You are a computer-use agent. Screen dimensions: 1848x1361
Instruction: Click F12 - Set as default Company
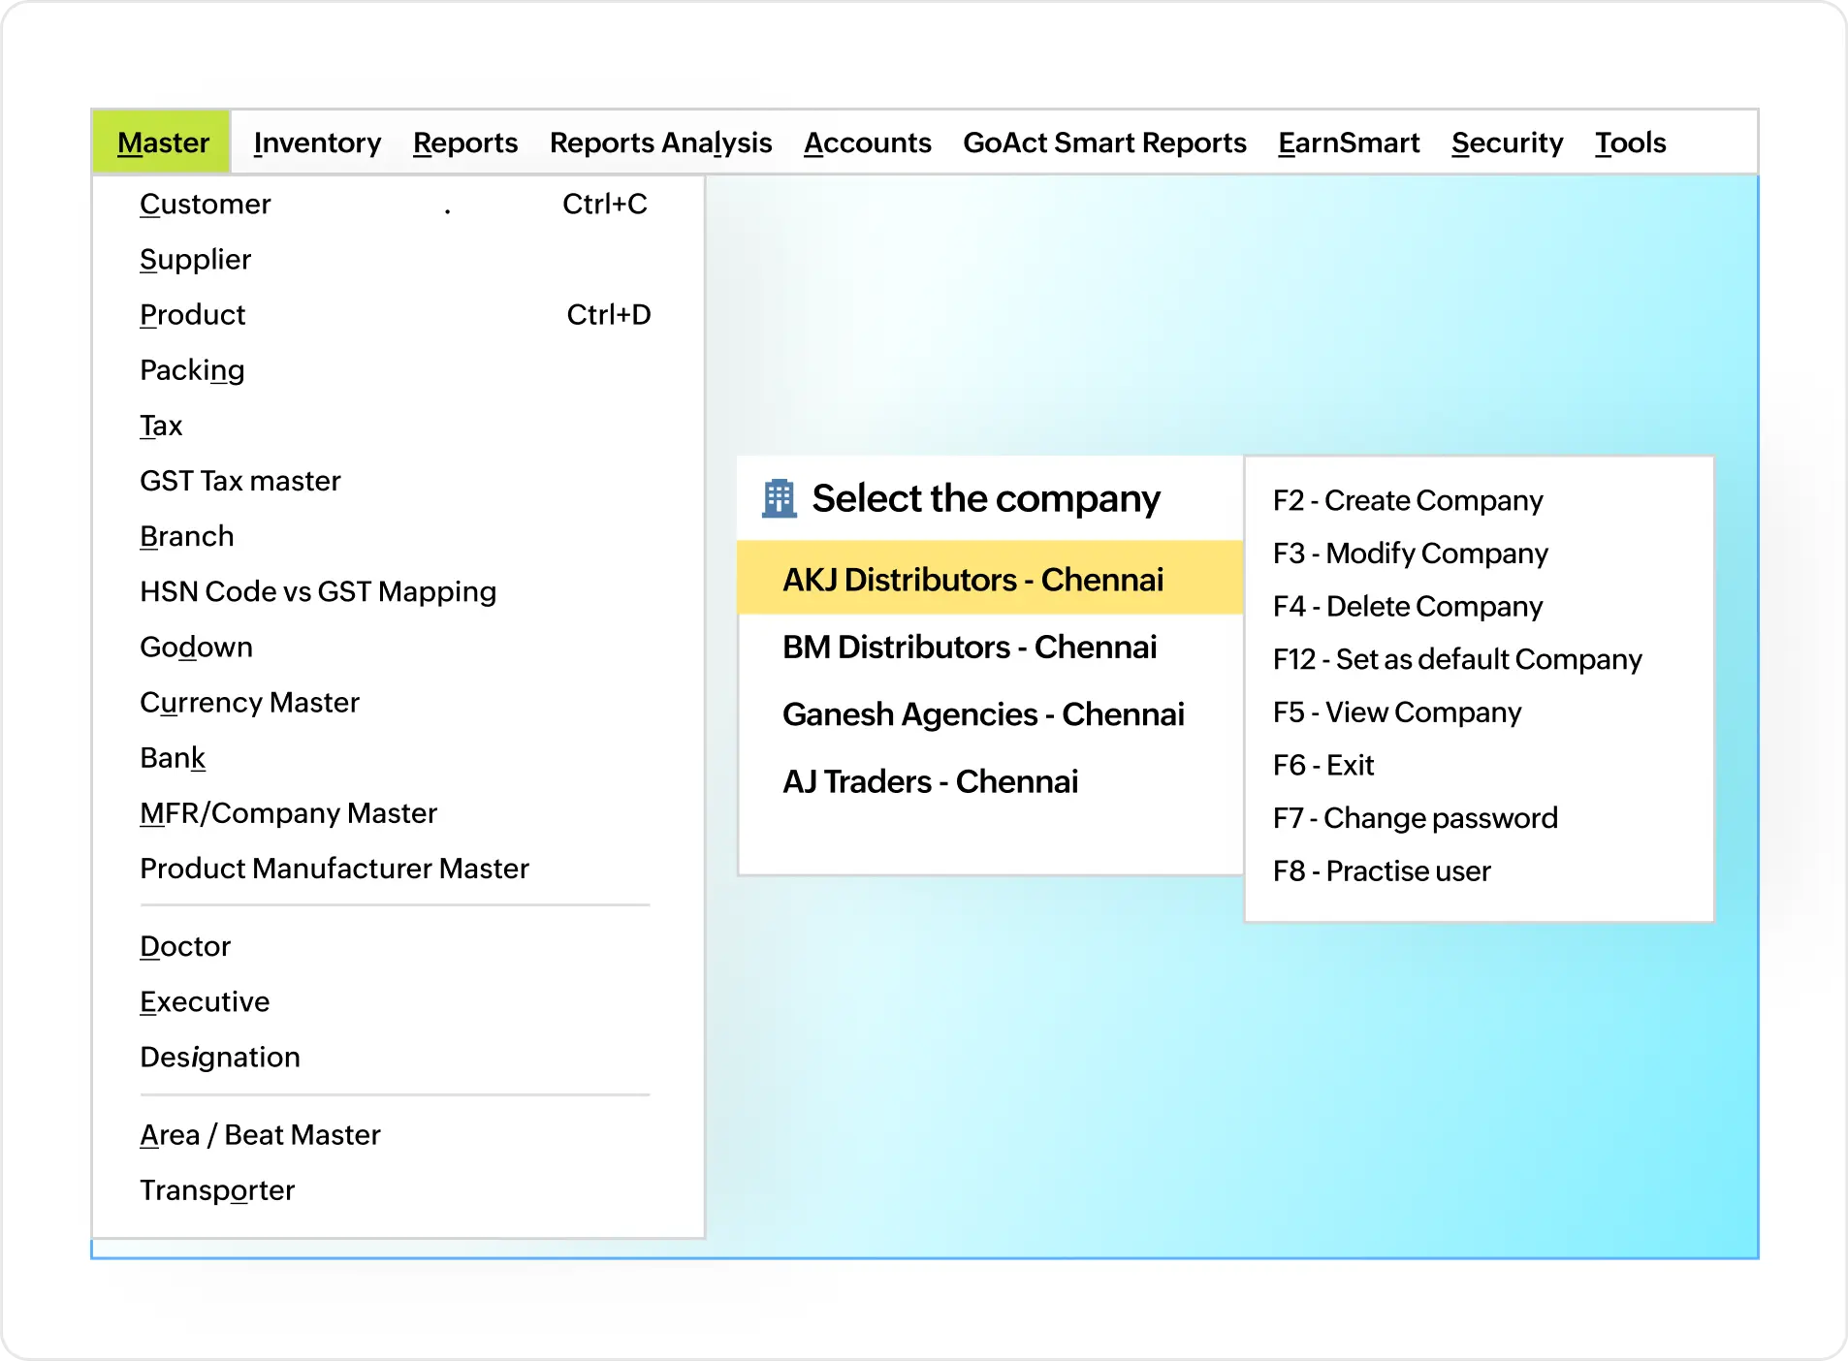coord(1457,659)
